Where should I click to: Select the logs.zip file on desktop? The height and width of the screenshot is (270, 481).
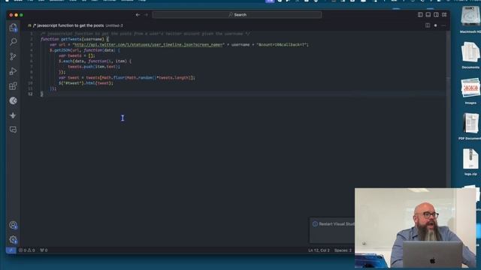[470, 162]
